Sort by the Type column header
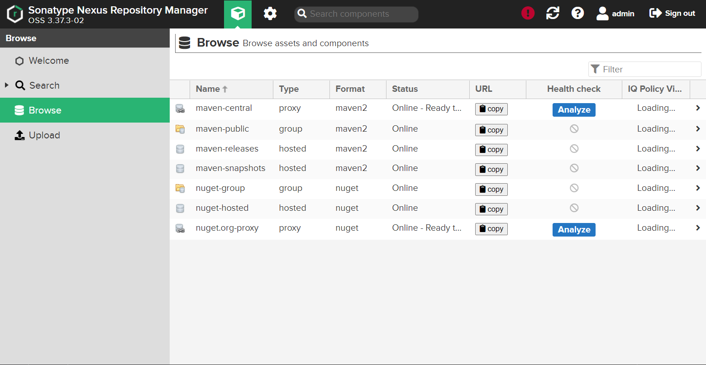 point(301,89)
